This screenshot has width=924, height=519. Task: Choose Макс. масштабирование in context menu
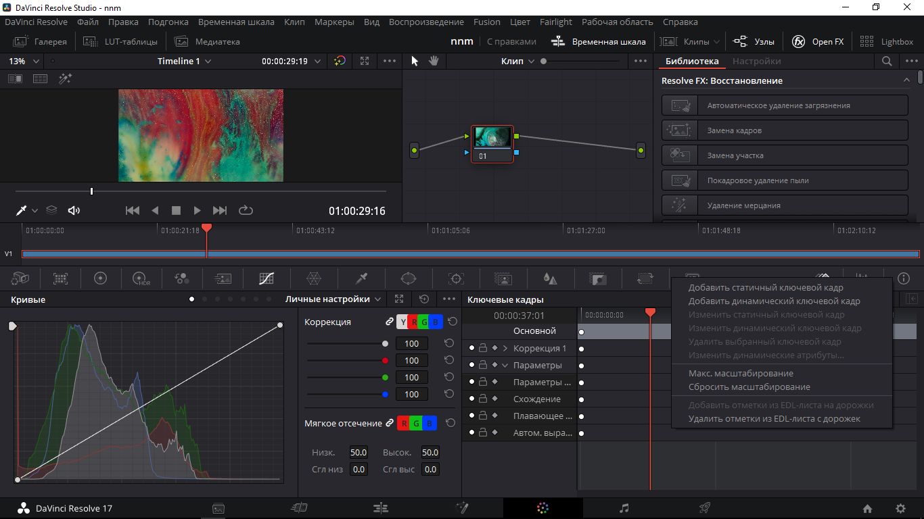[x=741, y=374]
